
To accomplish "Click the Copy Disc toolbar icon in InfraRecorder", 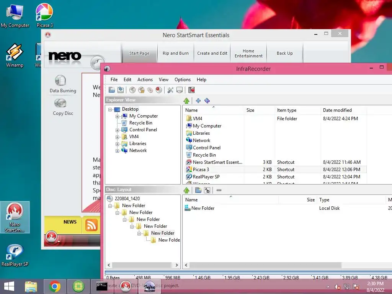I will point(150,90).
